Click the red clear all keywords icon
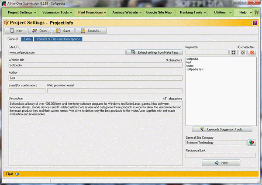The width and height of the screenshot is (262, 185). tap(252, 53)
